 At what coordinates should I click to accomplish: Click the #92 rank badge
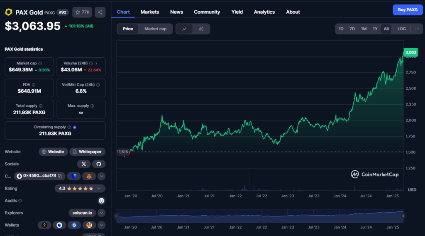(x=63, y=12)
